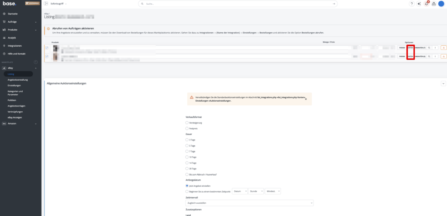This screenshot has height=216, width=447.
Task: Open the Datum dropdown
Action: point(240,191)
